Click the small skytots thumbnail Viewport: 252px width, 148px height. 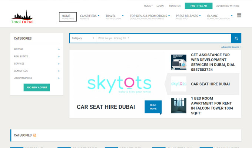179,84
